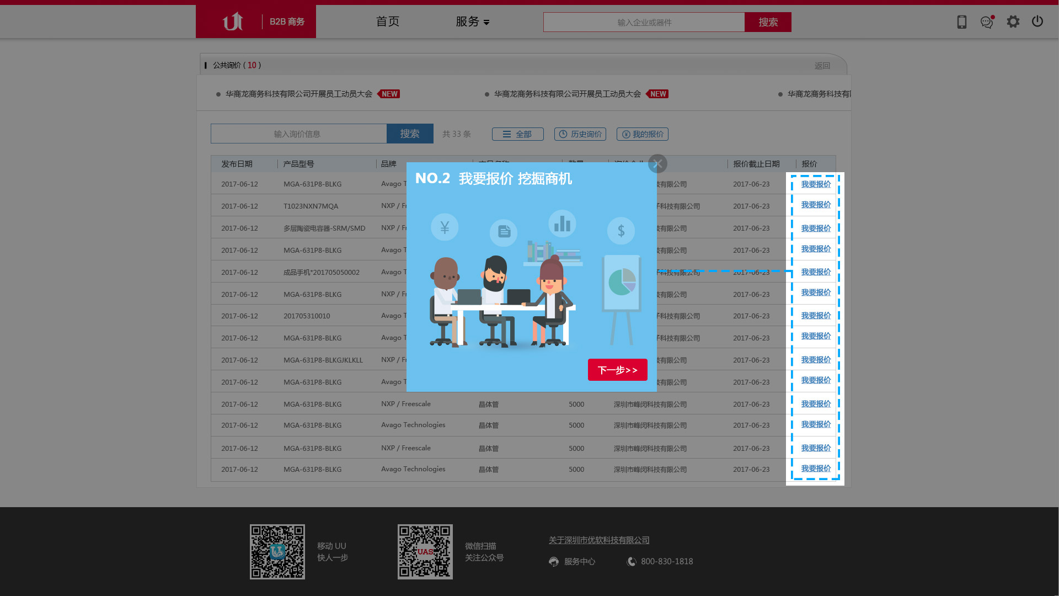Focus the 输入企业或器件 search field

(x=644, y=22)
